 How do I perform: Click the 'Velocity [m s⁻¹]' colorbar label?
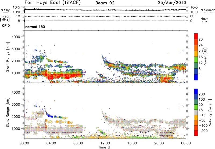tap(210, 112)
